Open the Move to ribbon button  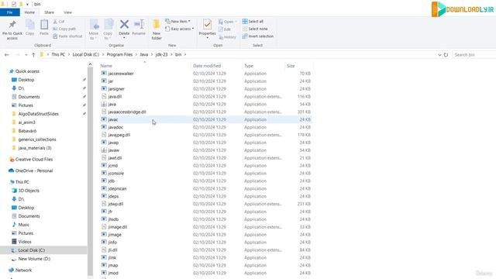[x=94, y=29]
